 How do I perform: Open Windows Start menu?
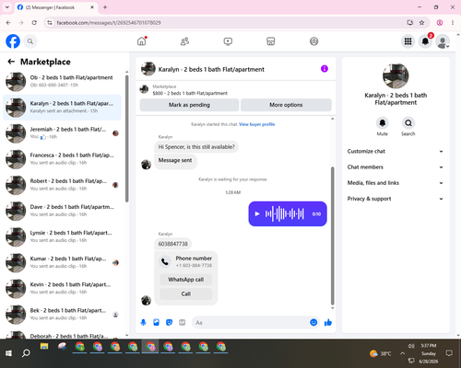coord(8,353)
